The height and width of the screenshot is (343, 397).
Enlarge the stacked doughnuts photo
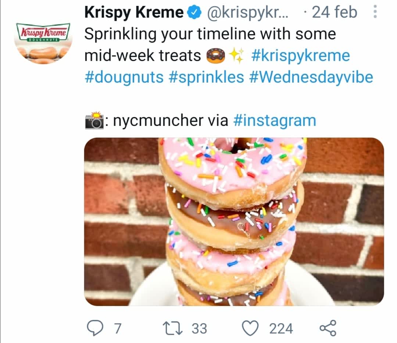pyautogui.click(x=234, y=222)
